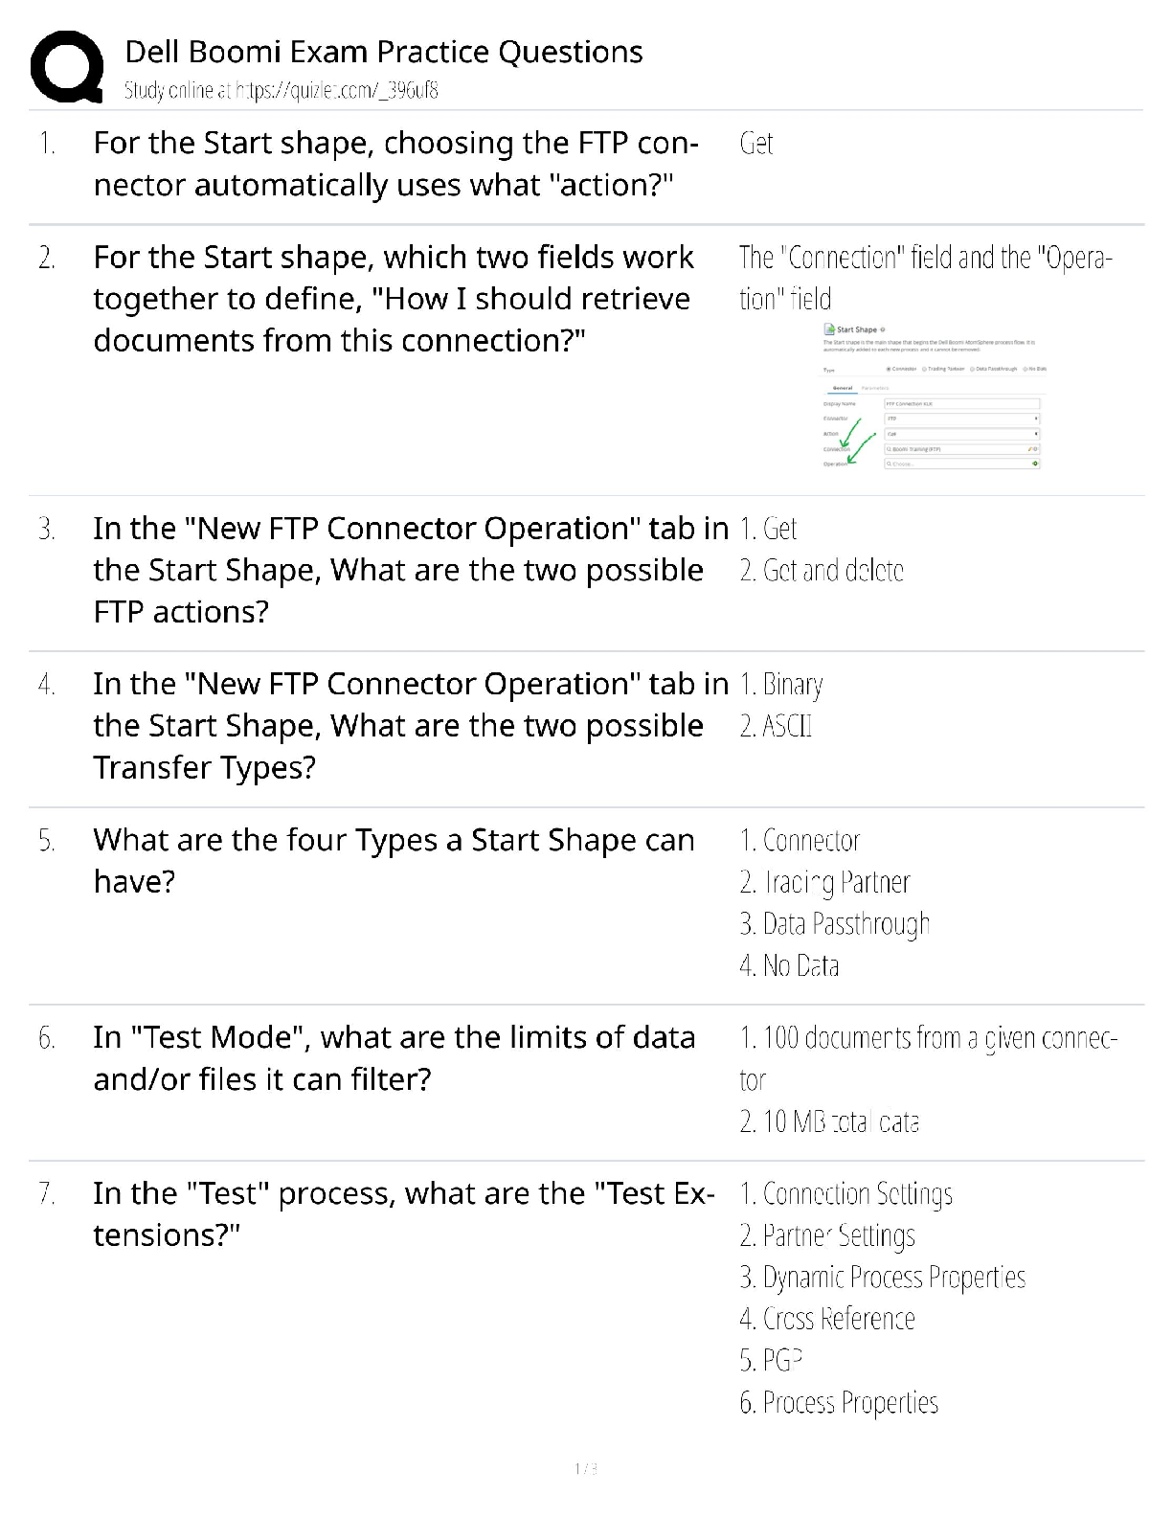Switch to the General tab
The width and height of the screenshot is (1172, 1517).
coord(843,388)
